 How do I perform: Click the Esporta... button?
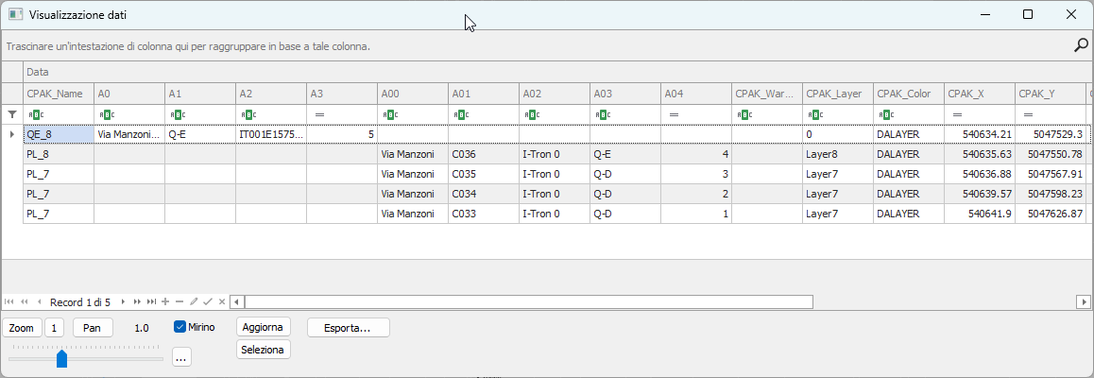tap(348, 327)
